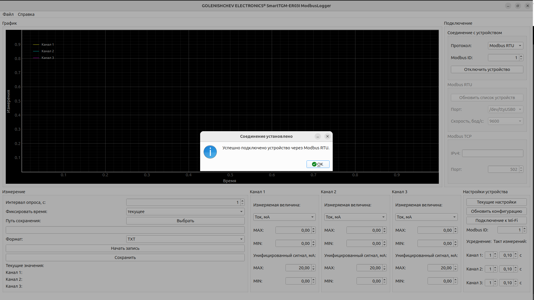This screenshot has height=300, width=534.
Task: Click 'Отключить устройство' button
Action: [487, 69]
